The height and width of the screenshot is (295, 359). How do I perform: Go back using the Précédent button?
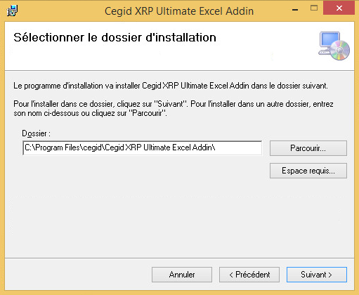coord(249,275)
